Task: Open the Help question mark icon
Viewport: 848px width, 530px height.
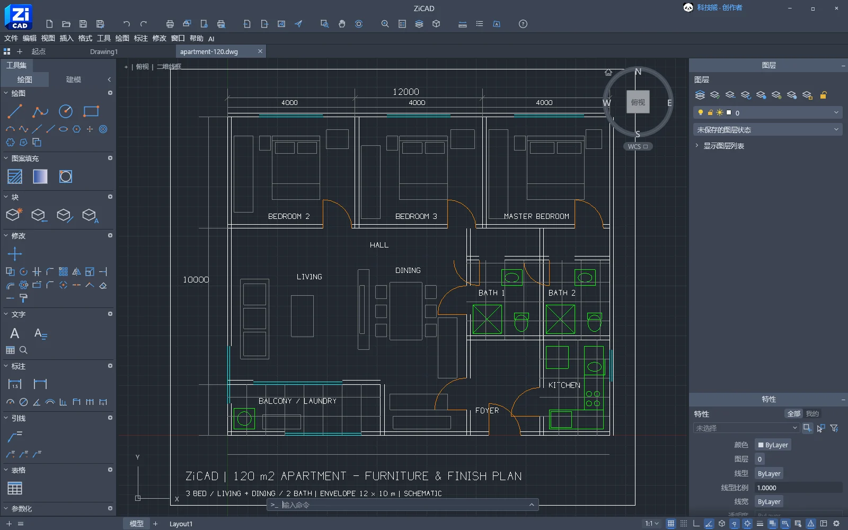Action: [x=523, y=24]
